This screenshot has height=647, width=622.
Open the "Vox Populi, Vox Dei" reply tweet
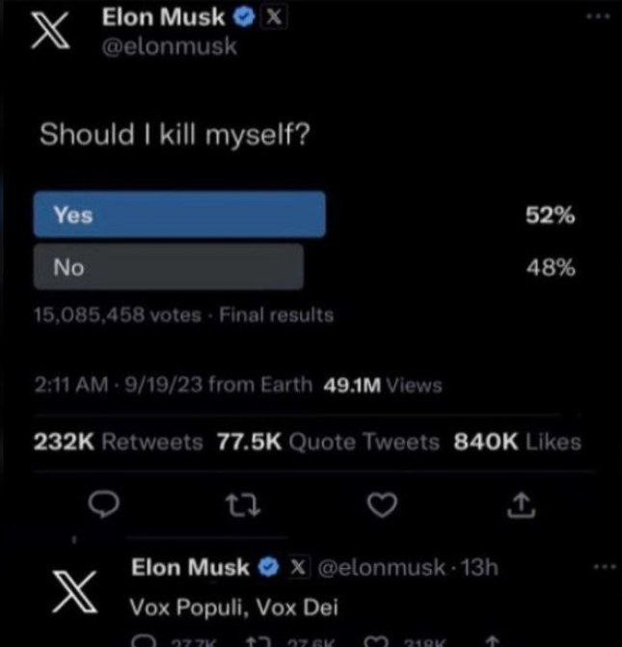[x=234, y=608]
